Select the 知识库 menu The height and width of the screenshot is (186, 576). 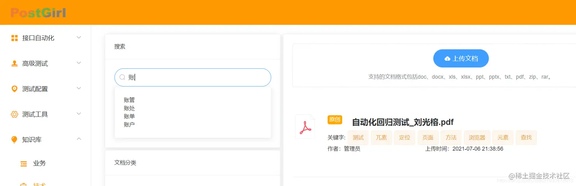[45, 140]
